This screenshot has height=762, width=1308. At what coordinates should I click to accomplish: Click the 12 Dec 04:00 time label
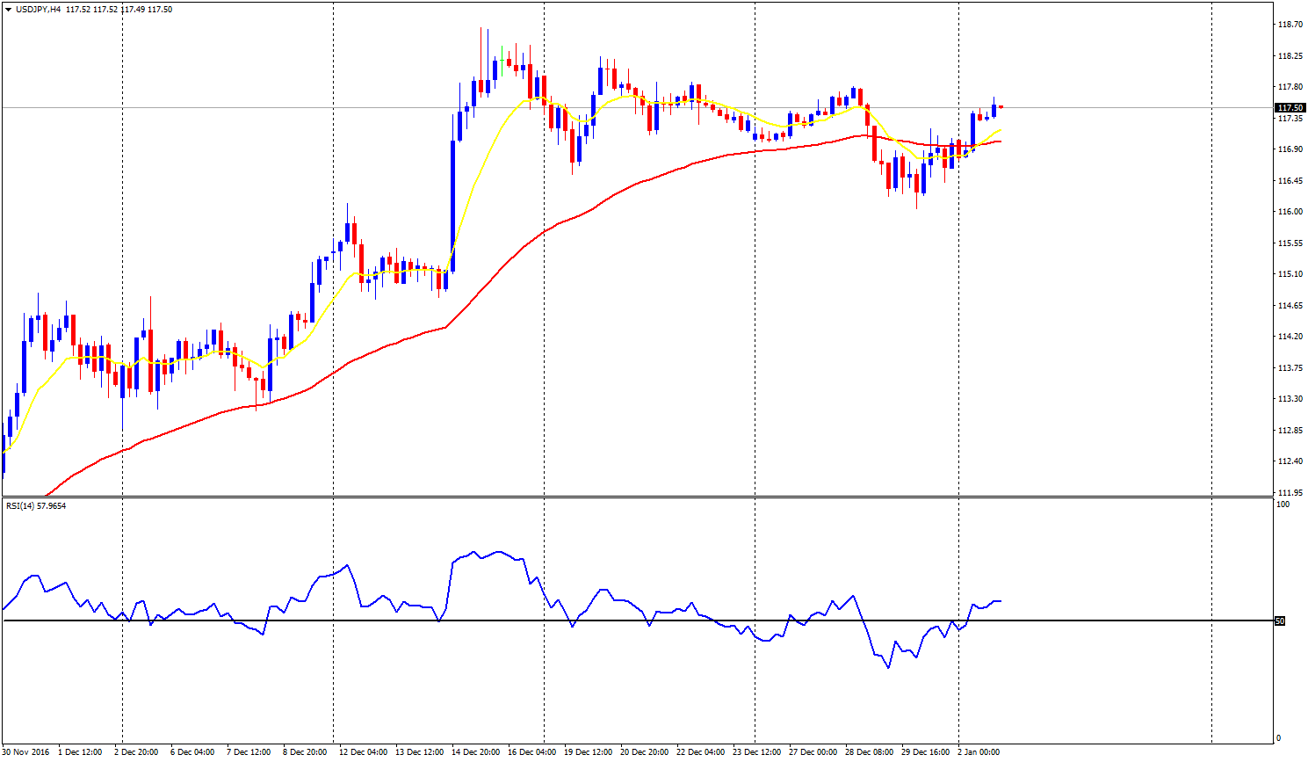(x=363, y=752)
